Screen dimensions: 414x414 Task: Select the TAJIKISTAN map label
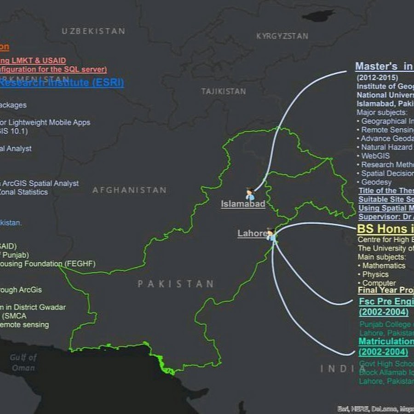coord(224,92)
